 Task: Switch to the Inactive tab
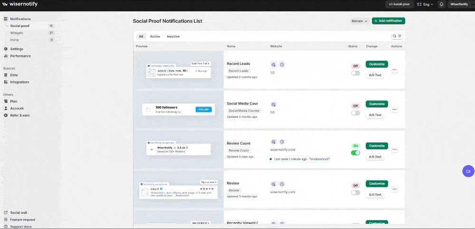pyautogui.click(x=173, y=36)
